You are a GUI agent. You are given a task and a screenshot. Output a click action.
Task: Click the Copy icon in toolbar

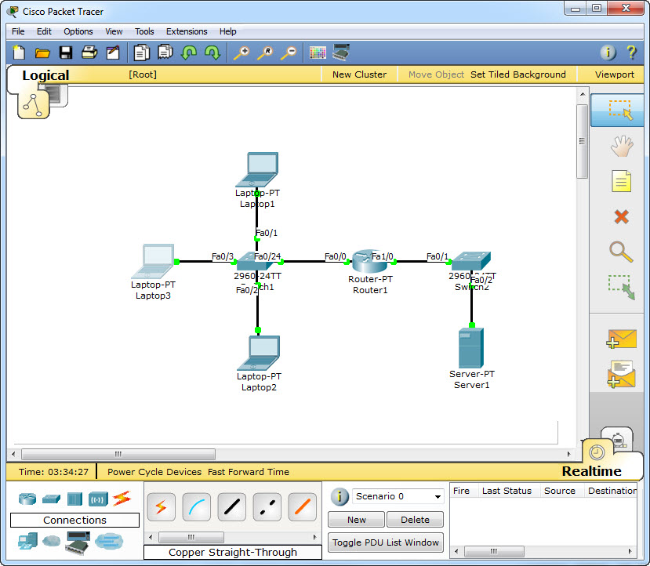tap(142, 53)
